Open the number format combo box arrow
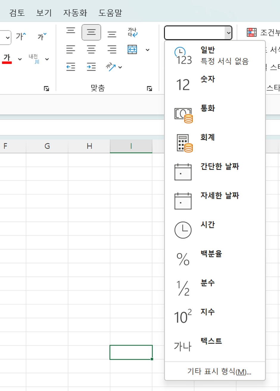Screen dimensions: 280x391 (228, 33)
